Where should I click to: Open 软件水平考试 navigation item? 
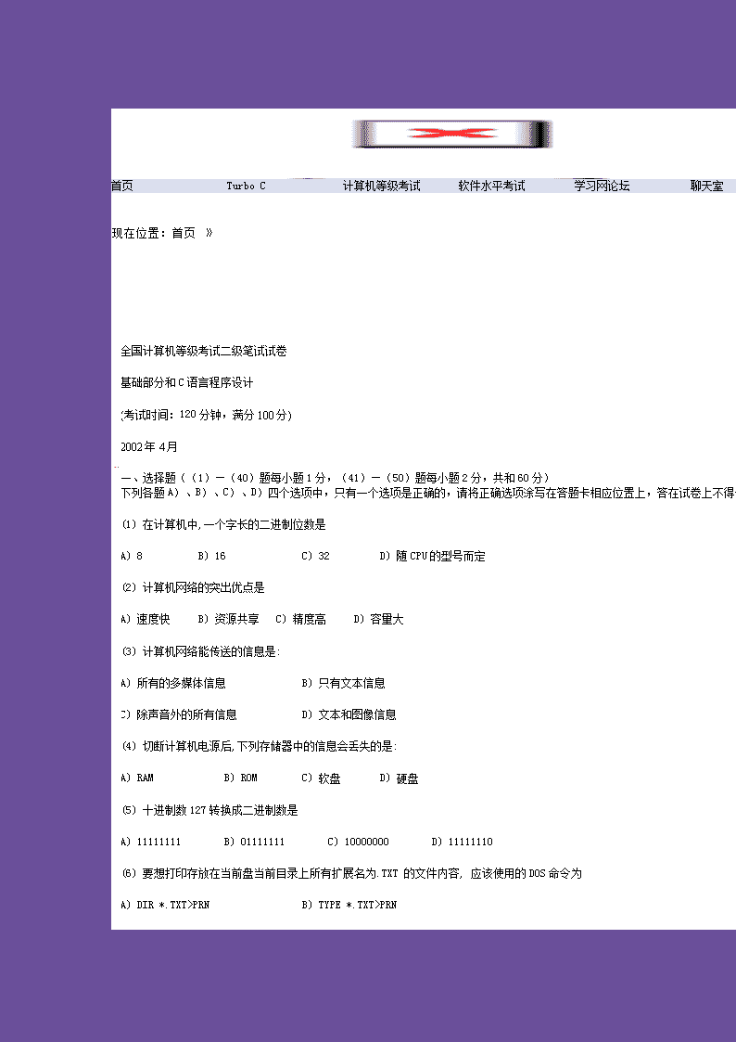492,187
